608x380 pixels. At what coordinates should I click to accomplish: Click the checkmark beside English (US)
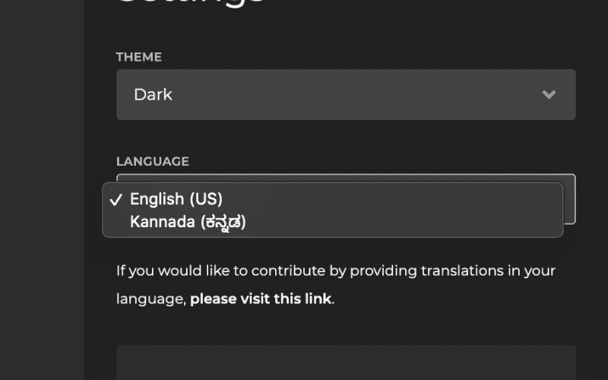click(116, 200)
